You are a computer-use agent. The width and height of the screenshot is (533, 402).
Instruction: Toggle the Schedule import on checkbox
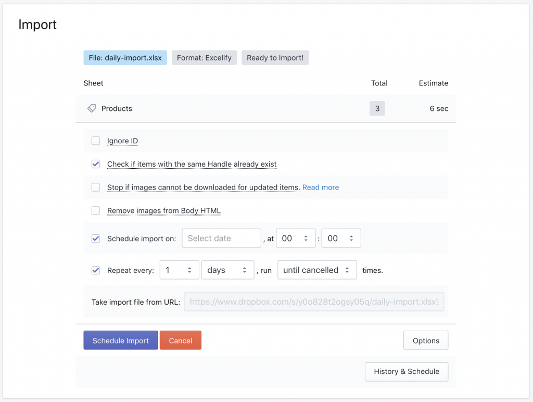(96, 238)
